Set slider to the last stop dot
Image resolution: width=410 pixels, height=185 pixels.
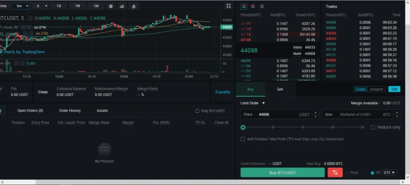coord(362,127)
